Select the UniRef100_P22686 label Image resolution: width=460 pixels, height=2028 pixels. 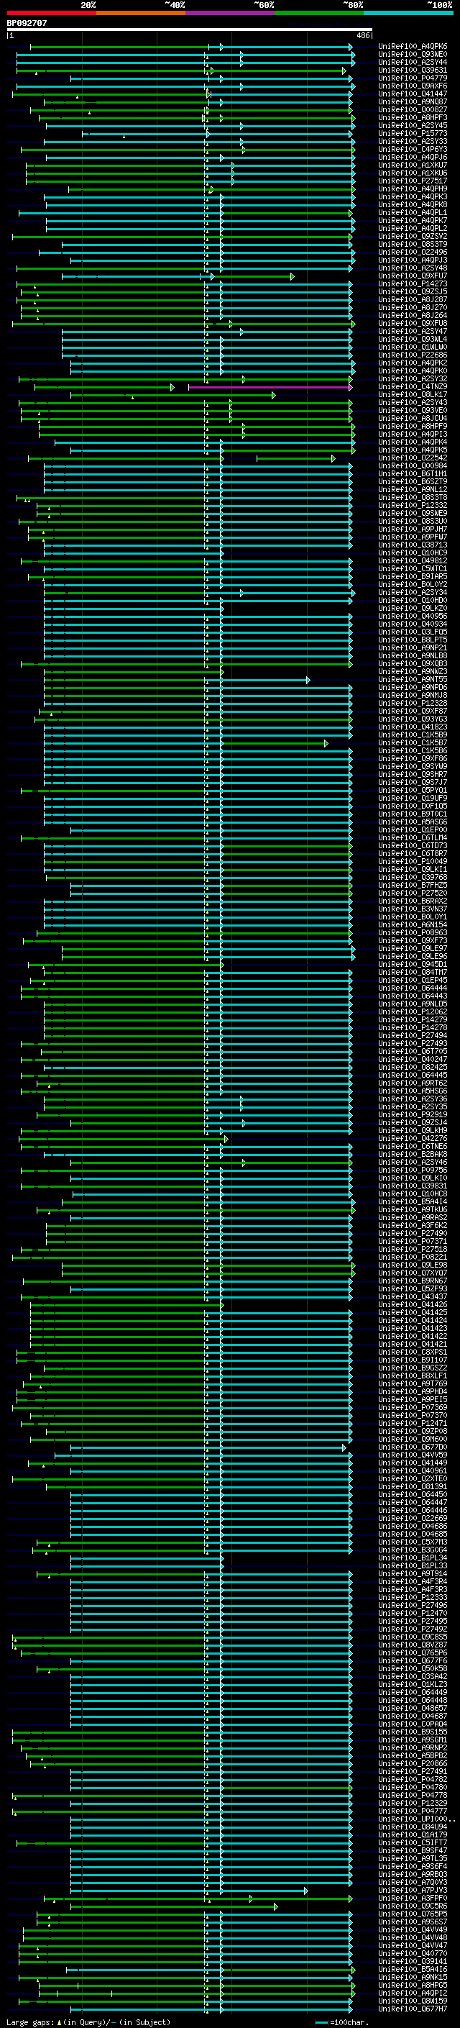(x=413, y=355)
